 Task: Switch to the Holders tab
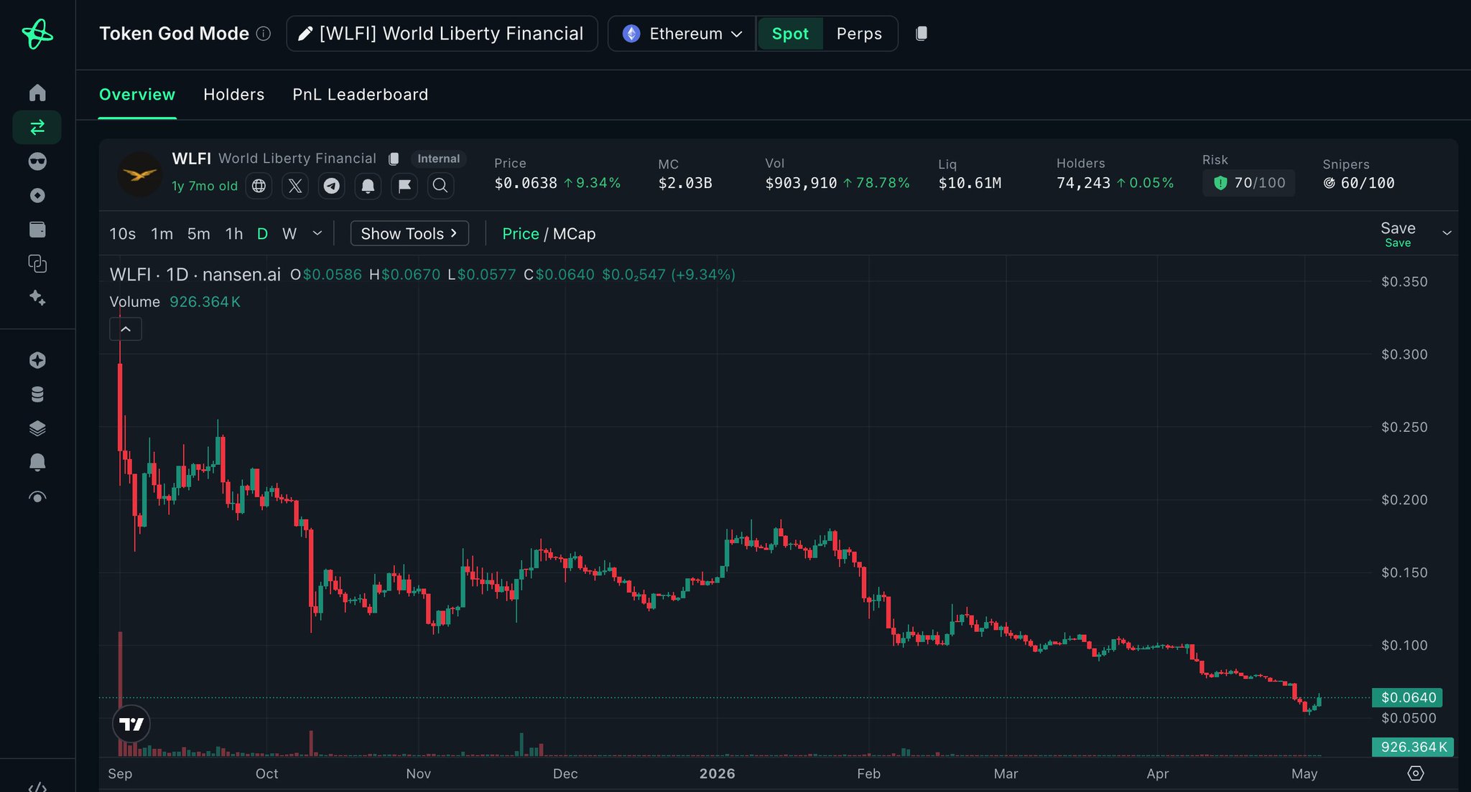coord(234,95)
